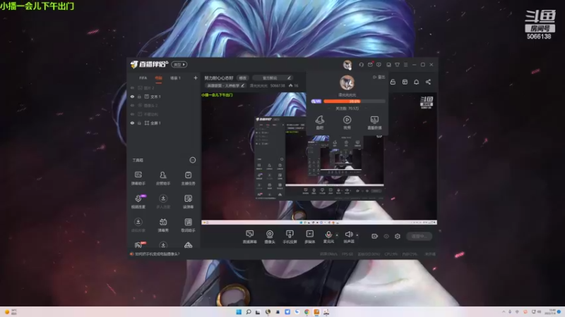The height and width of the screenshot is (317, 565).
Task: Show the hidden 摄像头 2 layer
Action: click(x=132, y=105)
